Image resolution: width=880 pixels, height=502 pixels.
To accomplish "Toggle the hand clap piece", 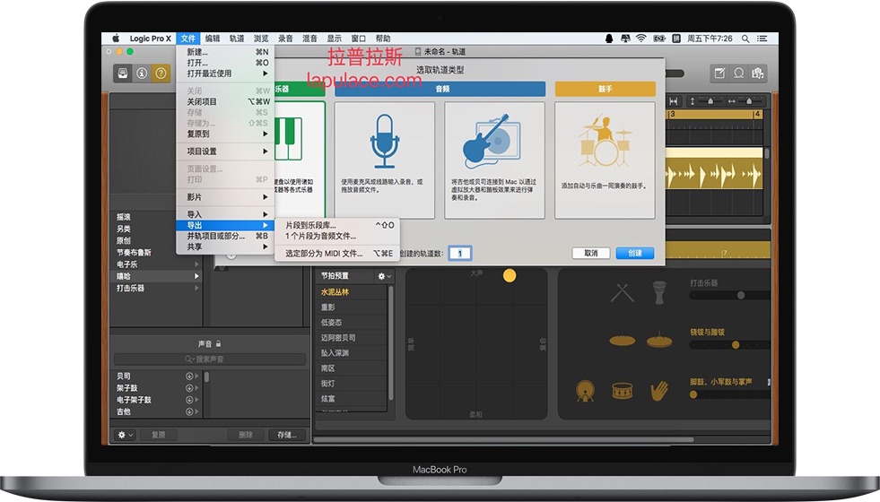I will (659, 391).
